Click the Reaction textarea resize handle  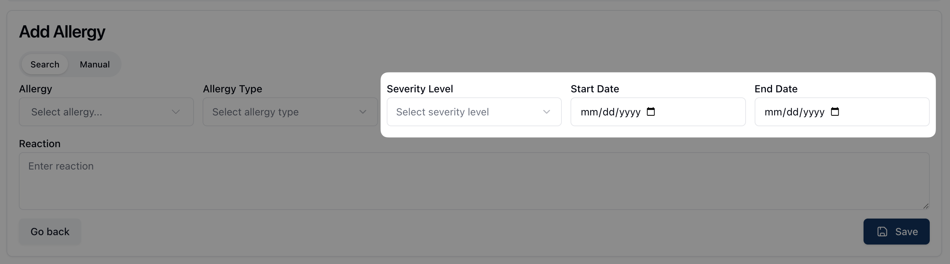coord(926,206)
